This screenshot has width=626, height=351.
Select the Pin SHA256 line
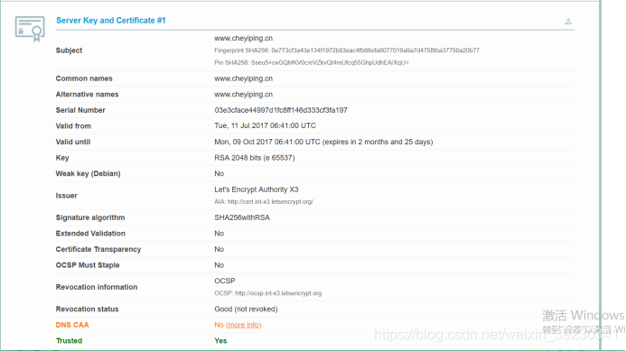click(x=312, y=62)
